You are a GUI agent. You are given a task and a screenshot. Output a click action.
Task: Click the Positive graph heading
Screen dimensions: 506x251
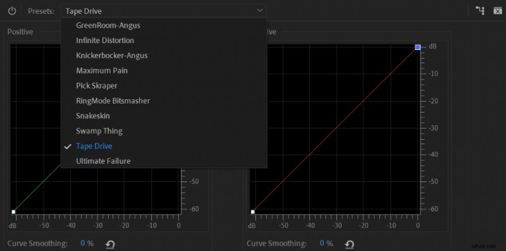(20, 32)
